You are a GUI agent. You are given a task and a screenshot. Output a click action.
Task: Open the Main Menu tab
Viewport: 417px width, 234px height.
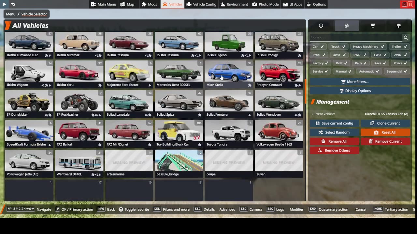(104, 4)
